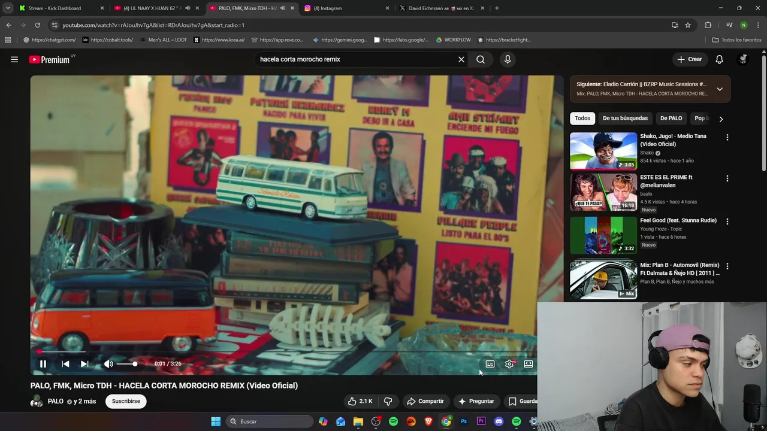Open Photoshop from the taskbar
Image resolution: width=767 pixels, height=431 pixels.
pyautogui.click(x=464, y=421)
